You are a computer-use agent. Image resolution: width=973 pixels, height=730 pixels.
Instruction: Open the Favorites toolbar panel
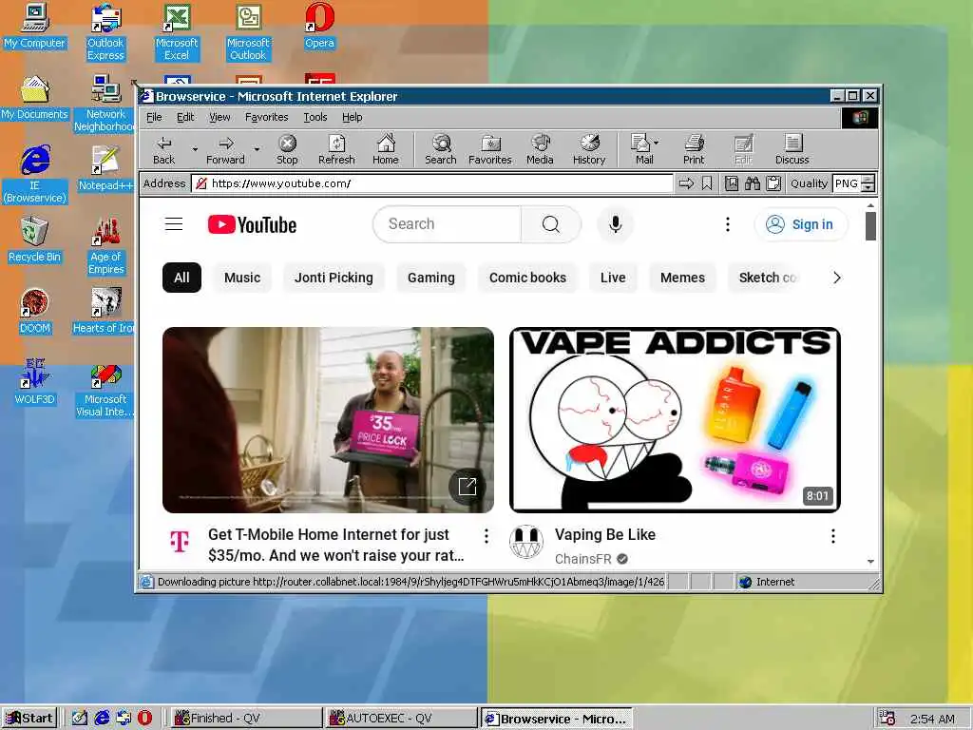490,150
